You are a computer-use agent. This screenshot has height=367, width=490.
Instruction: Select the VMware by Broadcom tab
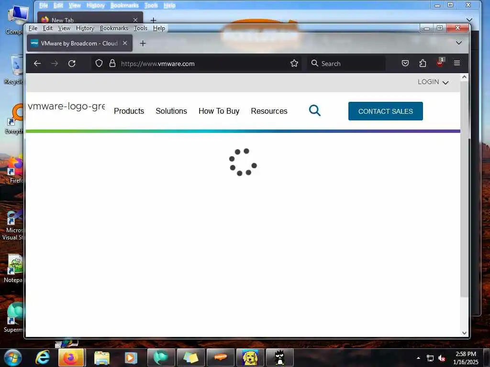[x=79, y=43]
